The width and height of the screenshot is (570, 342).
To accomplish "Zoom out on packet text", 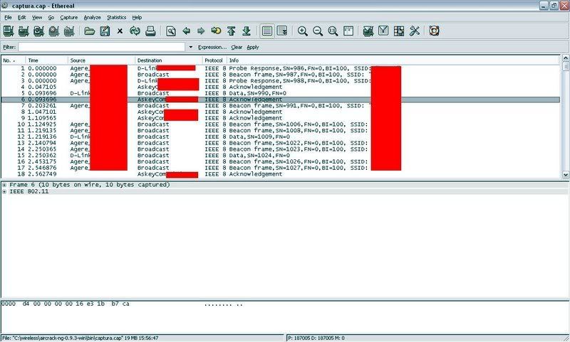I will [x=318, y=31].
